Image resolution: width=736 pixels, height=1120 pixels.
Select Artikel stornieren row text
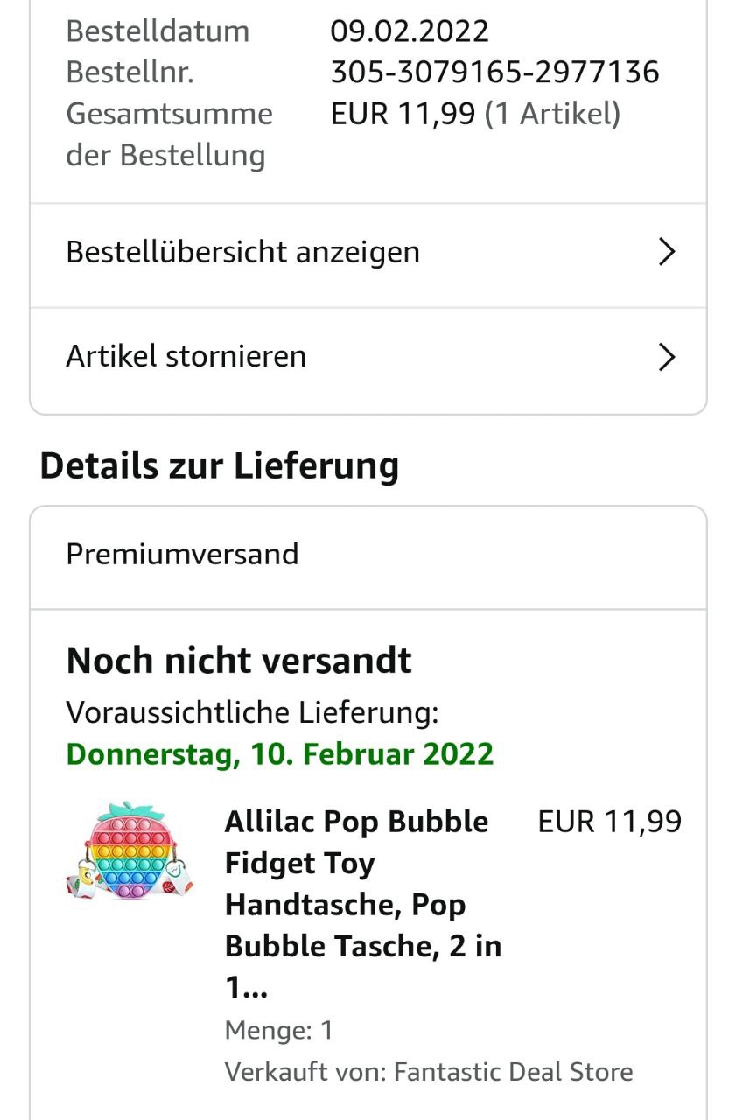pos(186,357)
